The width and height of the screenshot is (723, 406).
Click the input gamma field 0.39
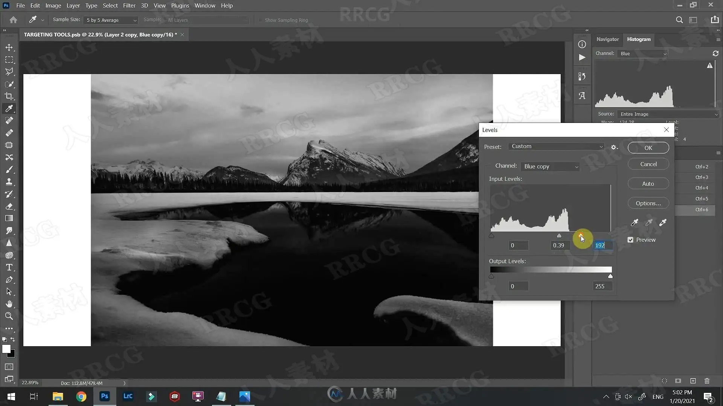pos(560,245)
